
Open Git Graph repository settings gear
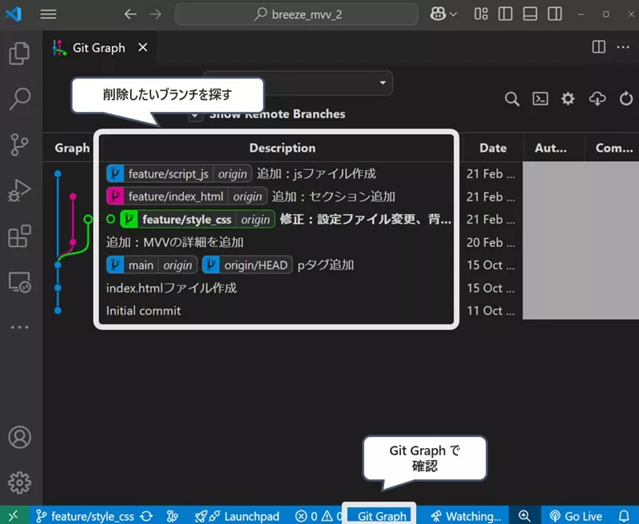tap(568, 98)
